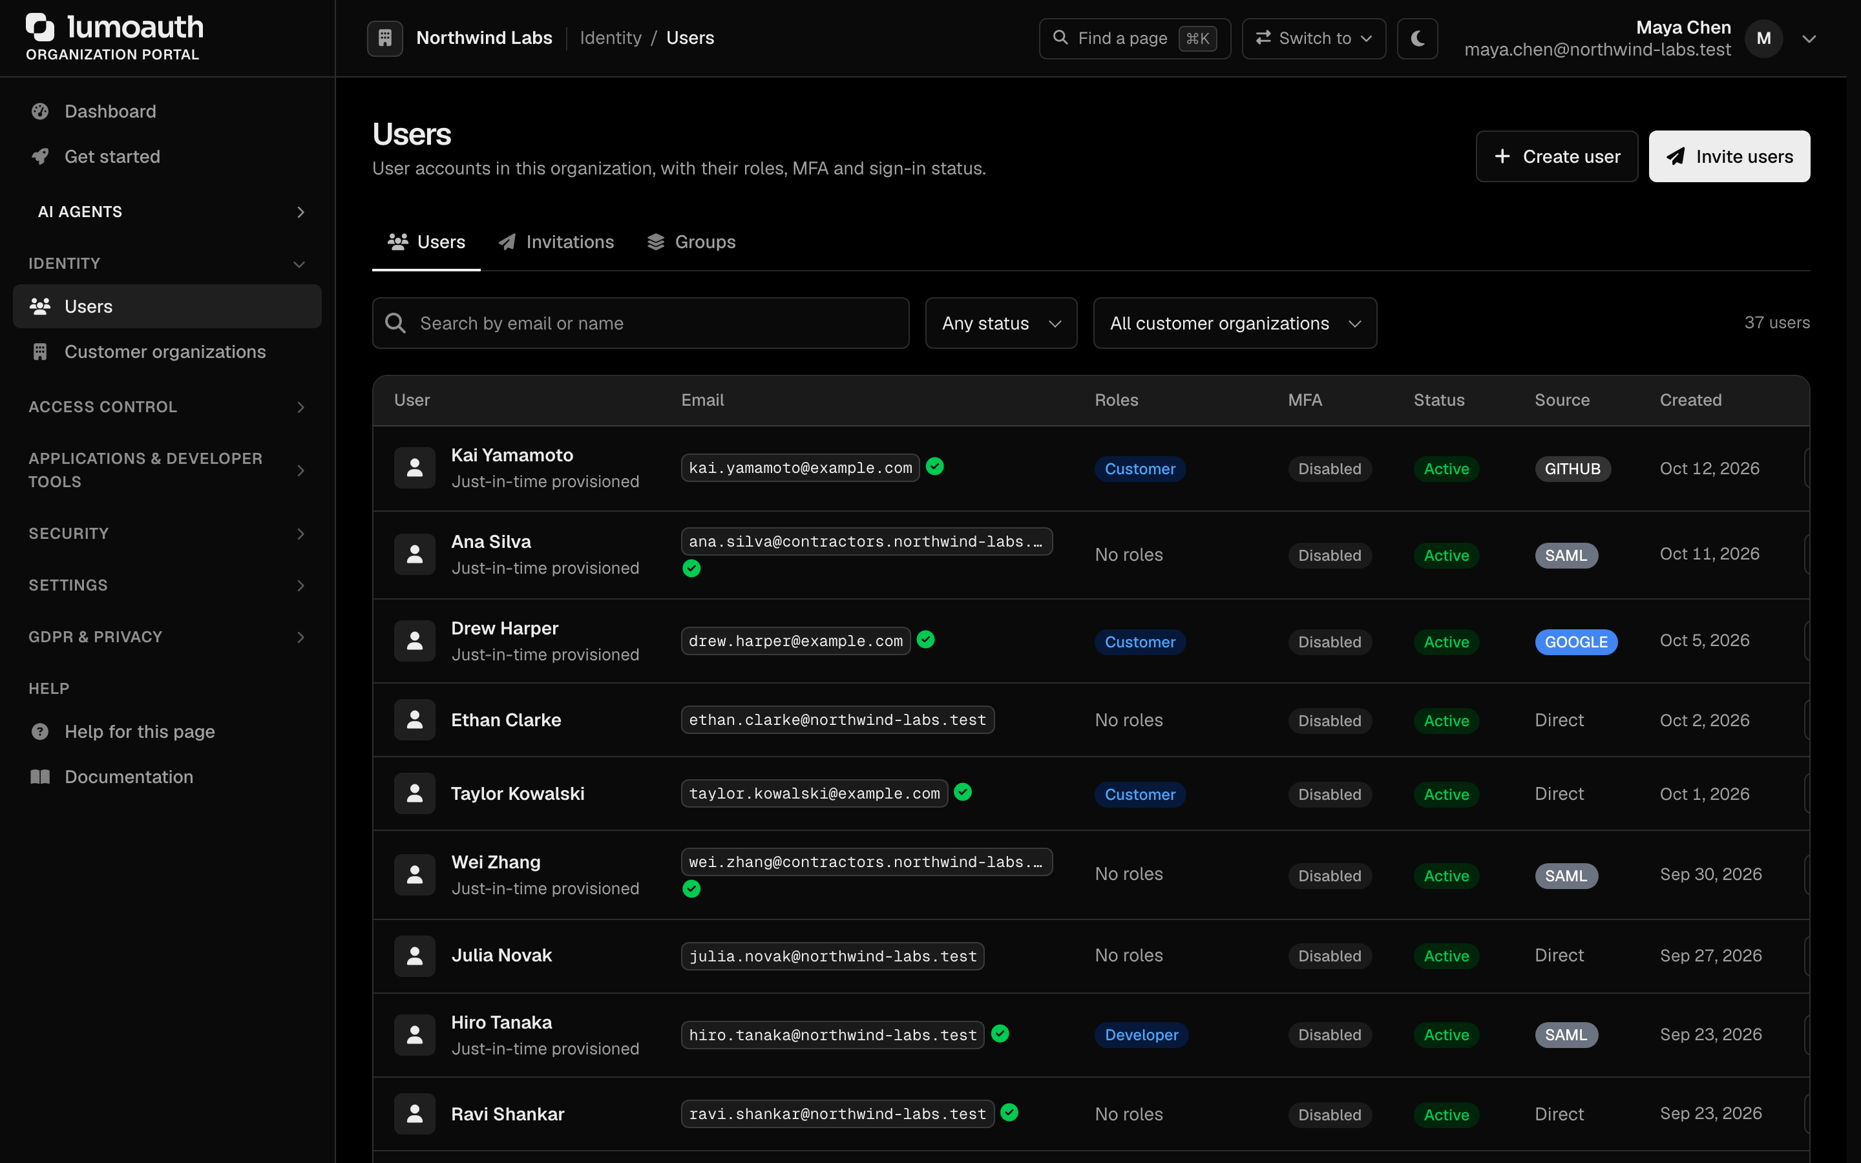Click the Invite users button
This screenshot has width=1861, height=1163.
pyautogui.click(x=1729, y=156)
